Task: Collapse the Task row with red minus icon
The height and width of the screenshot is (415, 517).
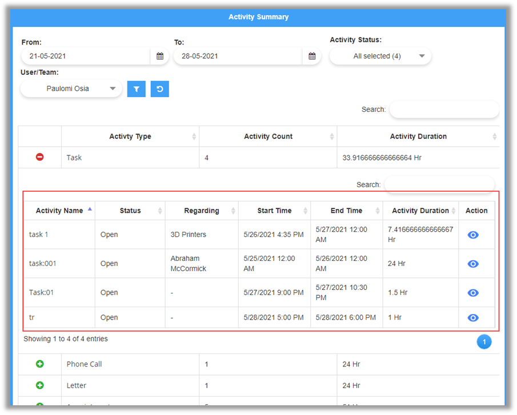Action: pyautogui.click(x=40, y=157)
